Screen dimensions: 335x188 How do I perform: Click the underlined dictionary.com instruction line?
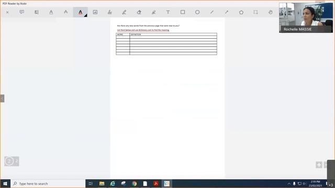pyautogui.click(x=143, y=30)
